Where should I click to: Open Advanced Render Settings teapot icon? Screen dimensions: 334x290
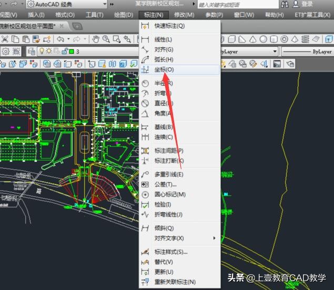(x=290, y=64)
